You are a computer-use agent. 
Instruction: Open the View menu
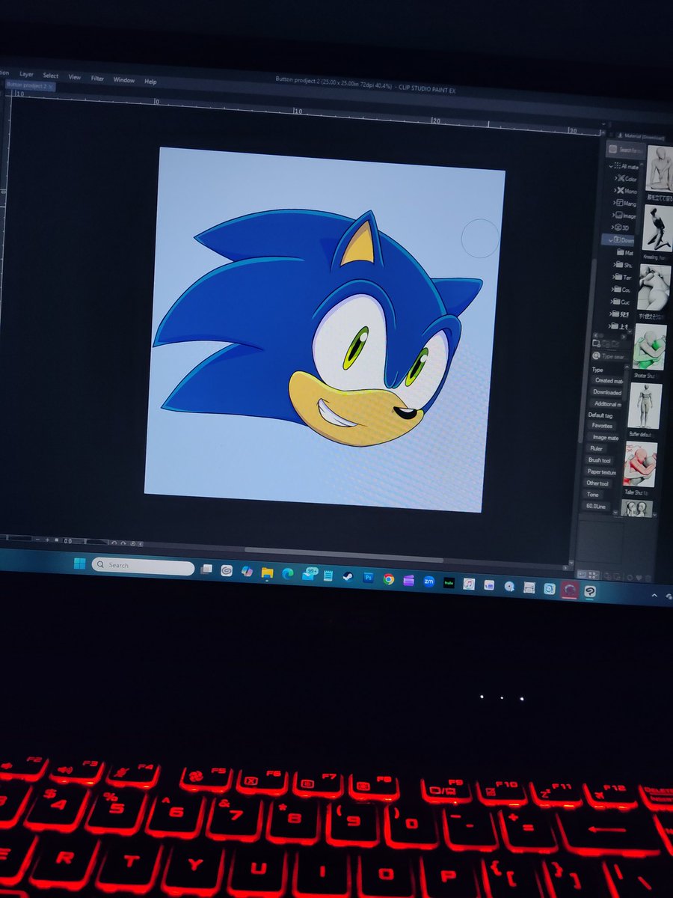tap(75, 77)
